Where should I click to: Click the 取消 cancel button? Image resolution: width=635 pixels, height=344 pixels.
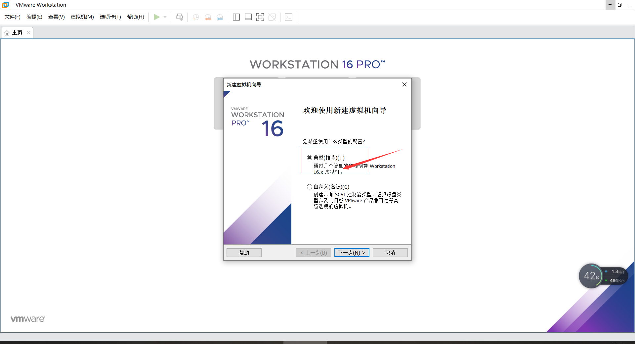(390, 253)
